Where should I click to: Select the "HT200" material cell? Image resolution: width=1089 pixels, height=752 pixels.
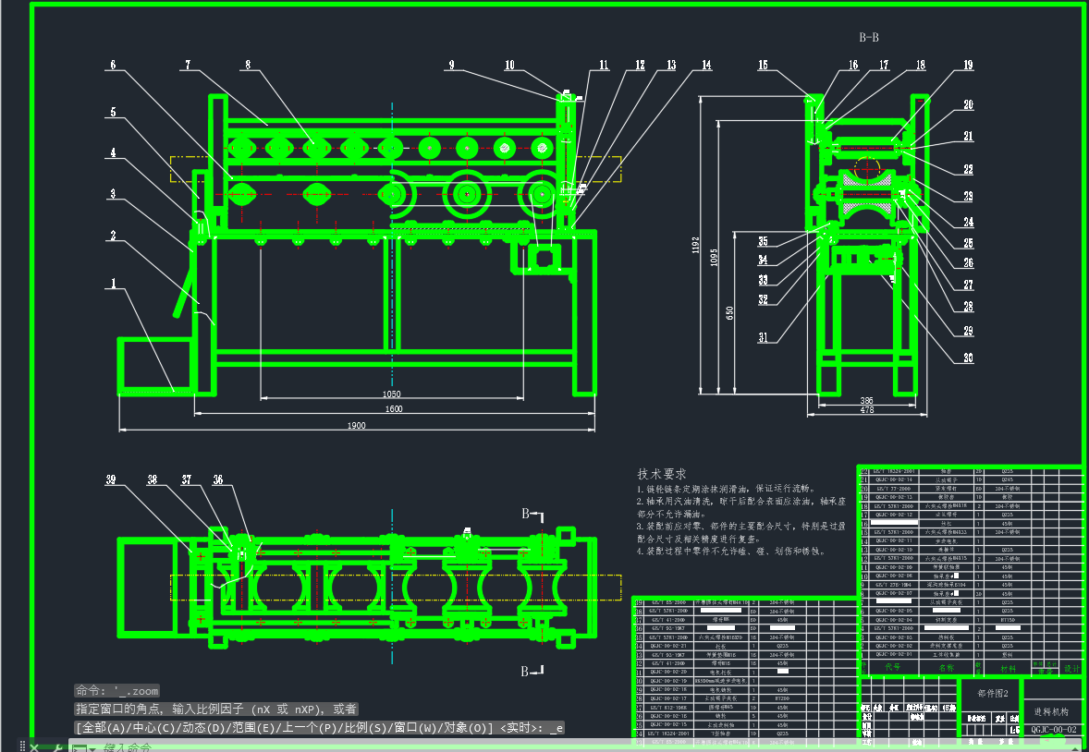tap(782, 697)
